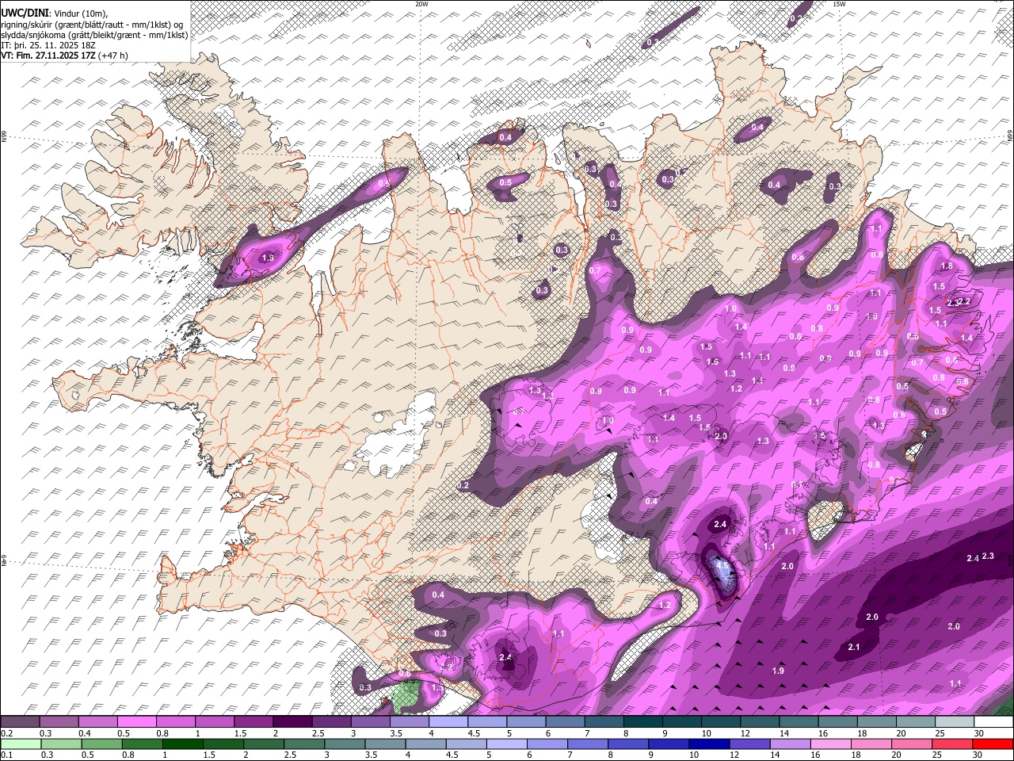Click the 'UWC/DINI: Vindur (10m)' title text

tap(54, 13)
